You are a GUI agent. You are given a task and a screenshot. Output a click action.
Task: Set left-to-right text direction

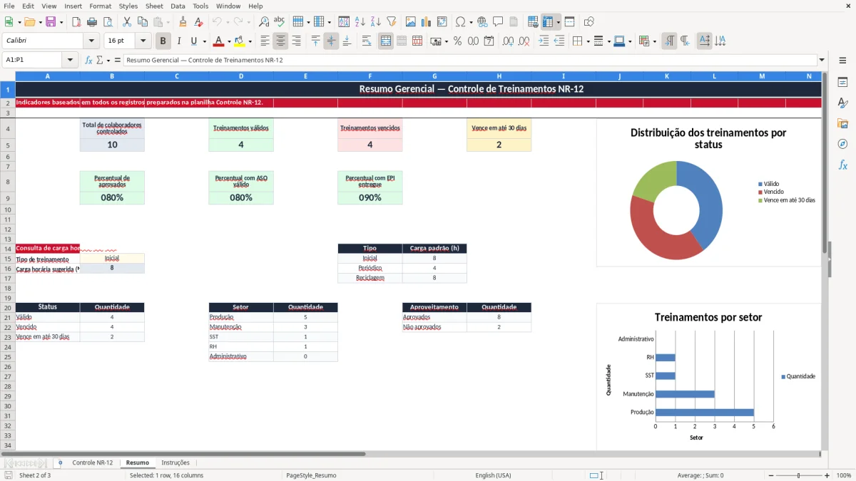pos(669,41)
